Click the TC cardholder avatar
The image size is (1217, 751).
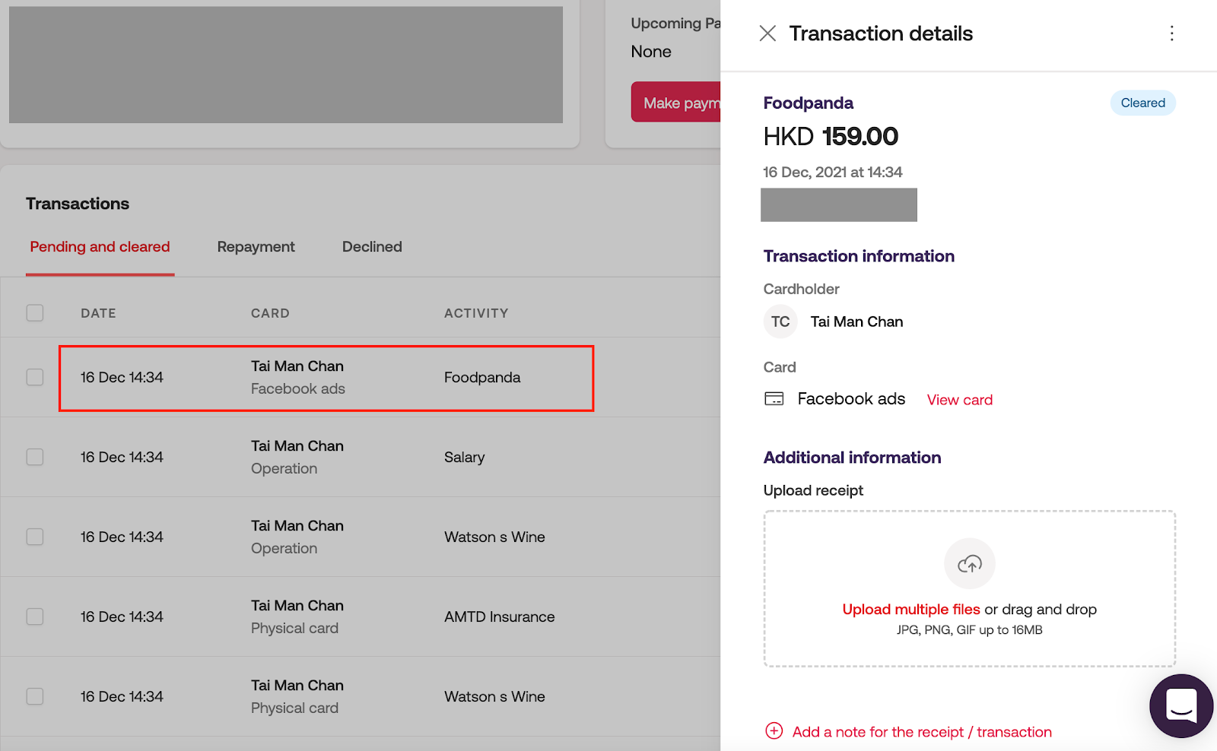point(780,322)
